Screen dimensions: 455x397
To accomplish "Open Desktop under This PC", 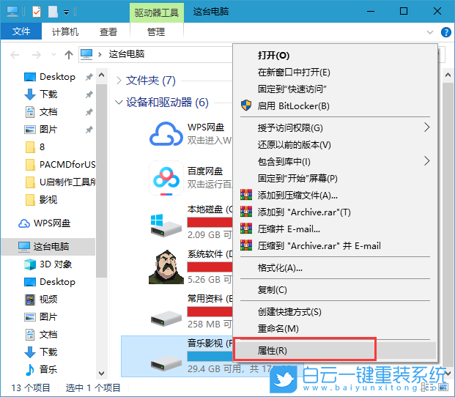I will coord(49,282).
